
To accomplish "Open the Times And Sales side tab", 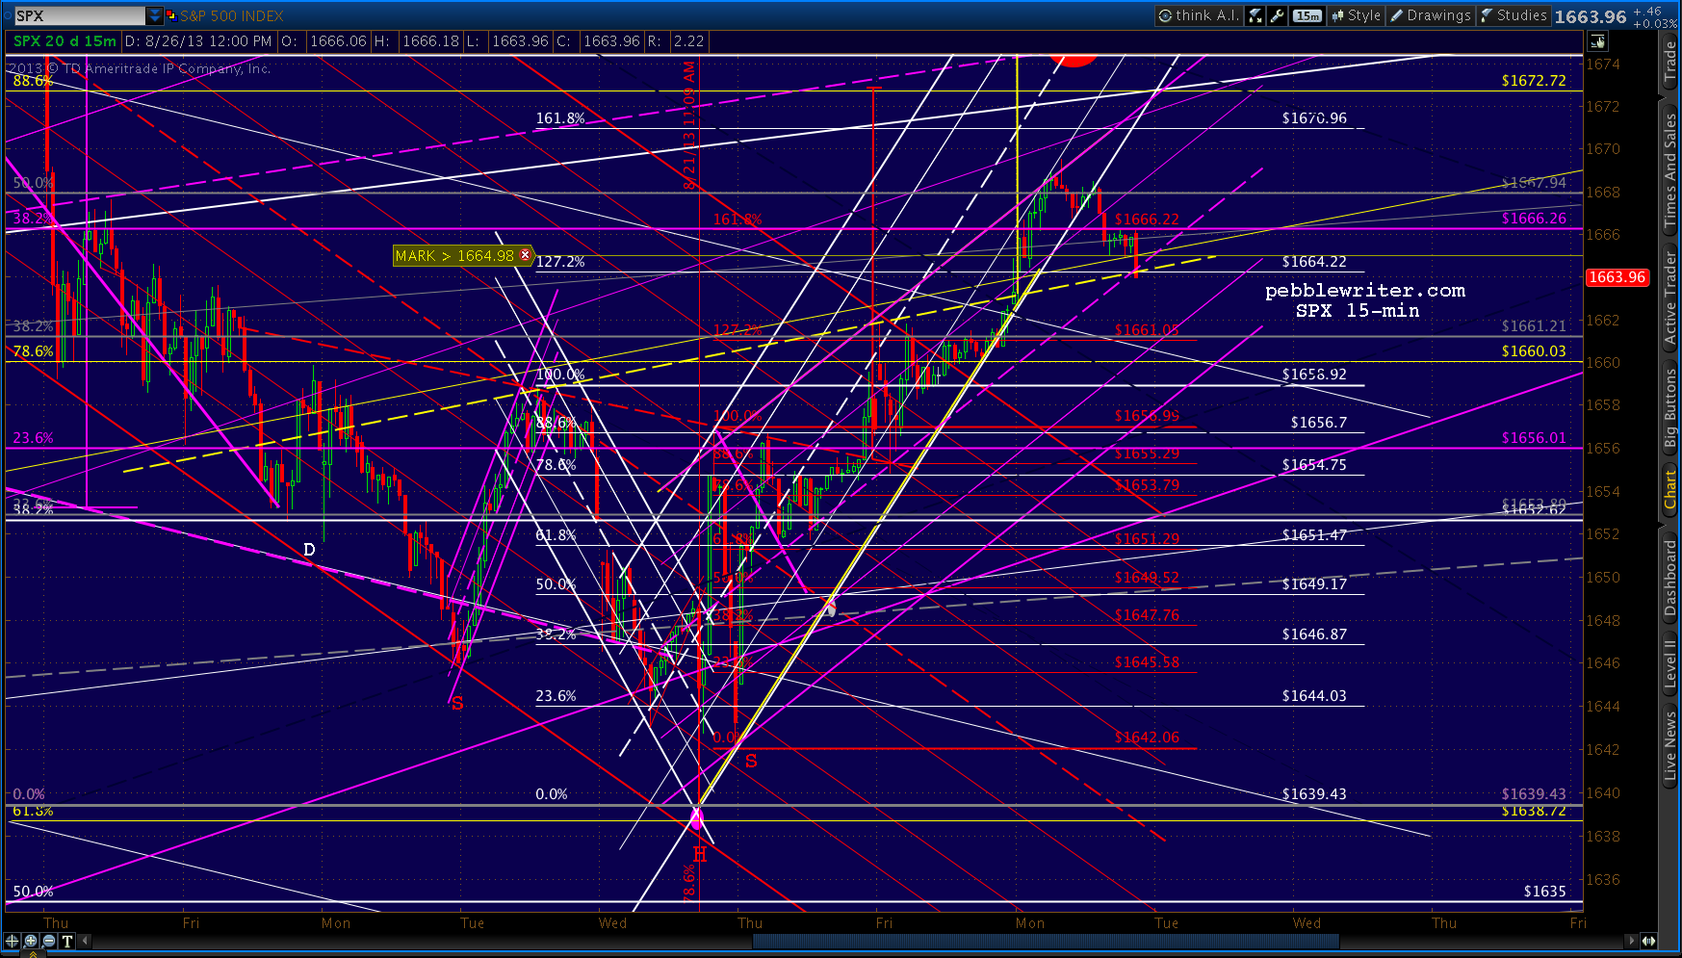I will click(1670, 169).
